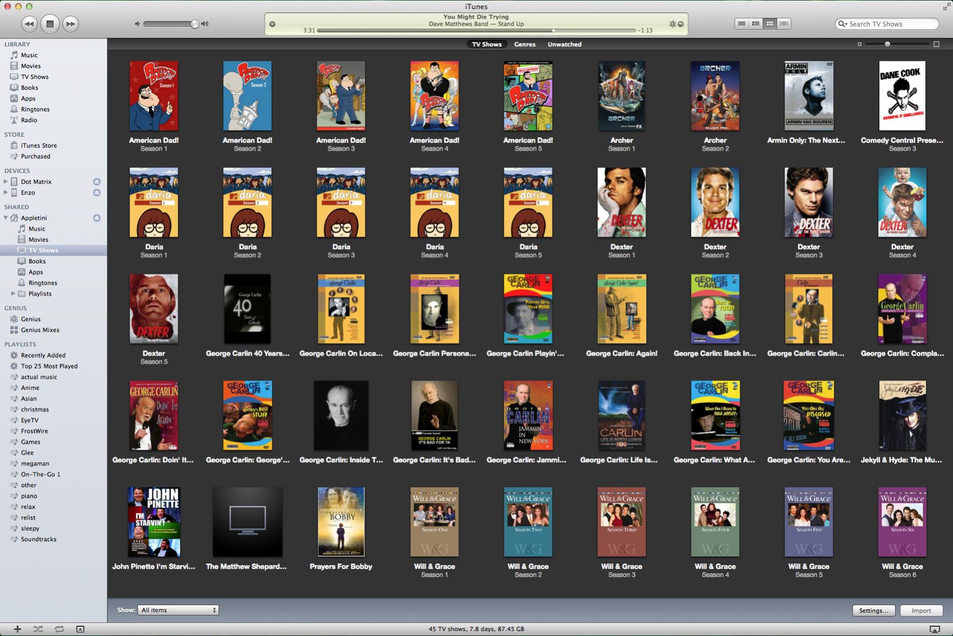Screen dimensions: 953x636
Task: Open the search field magnifier menu
Action: 842,24
